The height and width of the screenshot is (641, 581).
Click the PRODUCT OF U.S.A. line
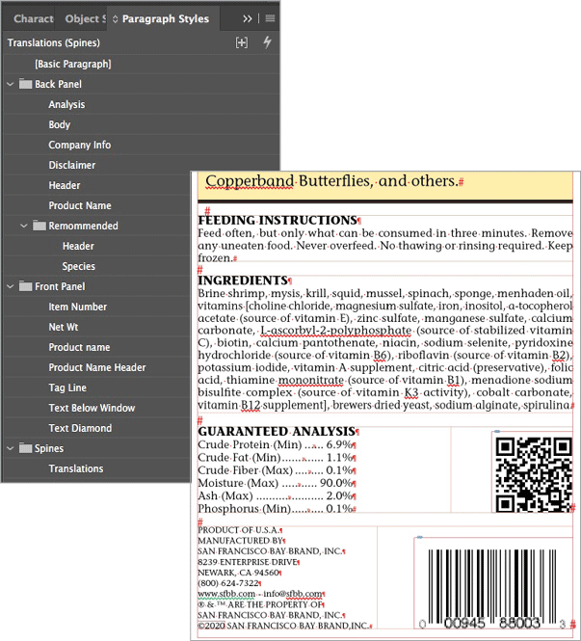[238, 530]
